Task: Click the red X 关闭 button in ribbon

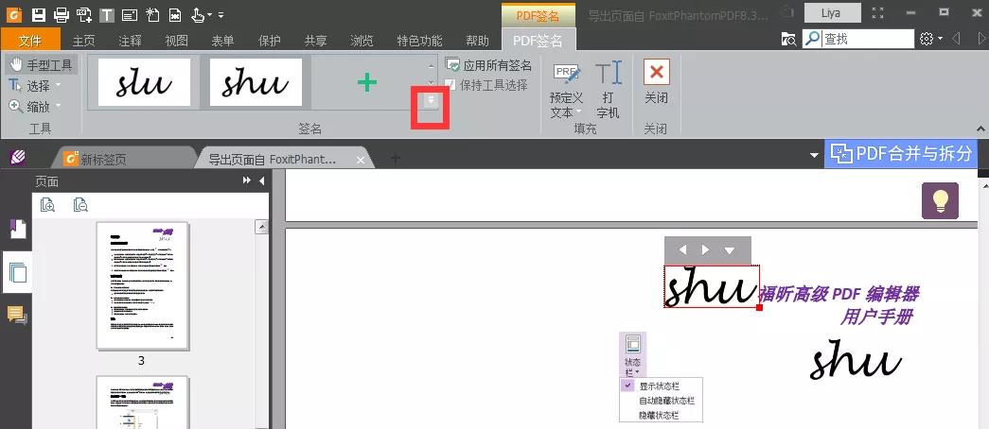Action: coord(656,82)
